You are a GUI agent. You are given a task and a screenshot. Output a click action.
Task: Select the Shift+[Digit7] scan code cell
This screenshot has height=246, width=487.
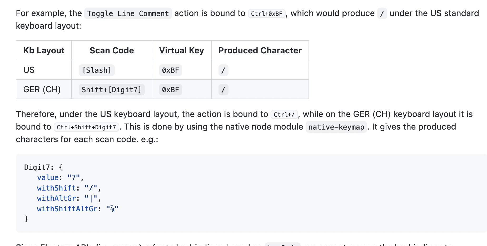112,90
